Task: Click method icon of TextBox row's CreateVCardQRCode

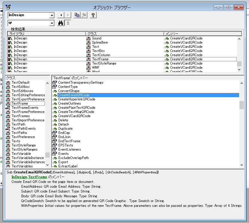Action: click(x=166, y=51)
